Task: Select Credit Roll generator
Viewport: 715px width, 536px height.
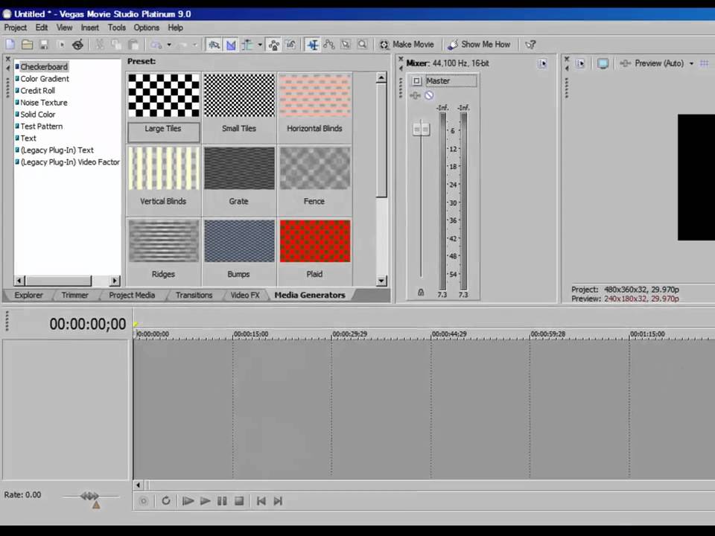Action: coord(37,90)
